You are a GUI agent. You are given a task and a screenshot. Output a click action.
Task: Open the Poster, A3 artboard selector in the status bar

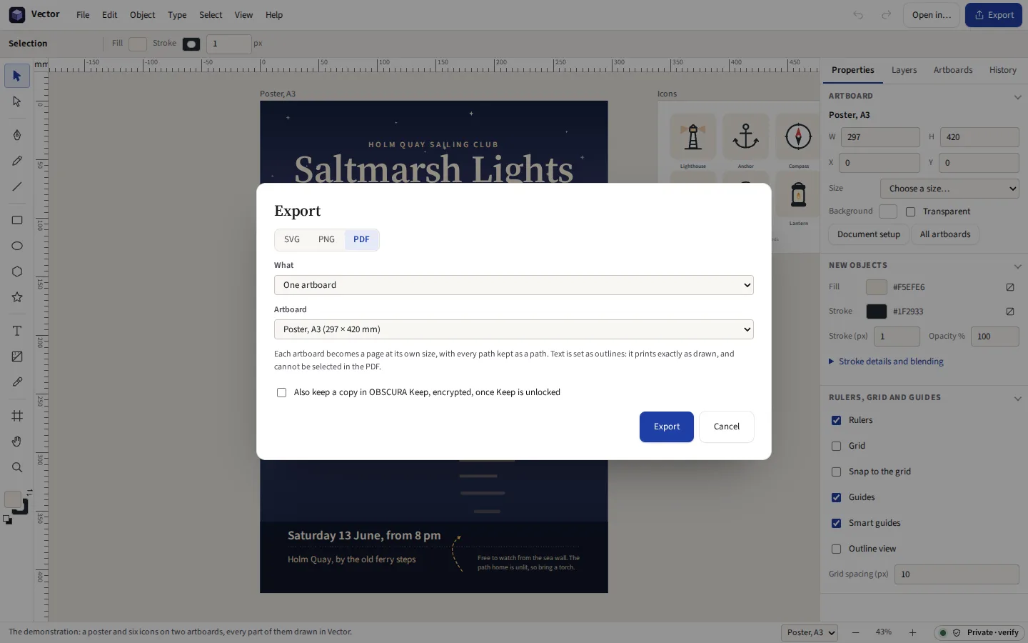point(809,632)
